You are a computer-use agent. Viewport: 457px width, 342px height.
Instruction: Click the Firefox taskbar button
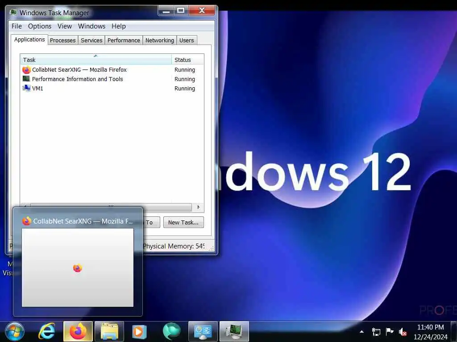point(78,331)
